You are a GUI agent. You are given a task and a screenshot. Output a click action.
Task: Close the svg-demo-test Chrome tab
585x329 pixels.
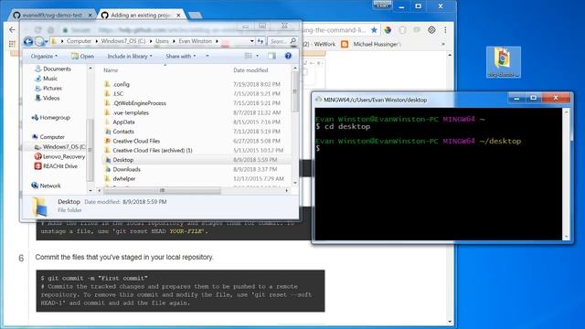pyautogui.click(x=90, y=16)
